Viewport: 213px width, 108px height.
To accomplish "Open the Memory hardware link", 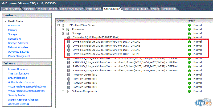I will pyautogui.click(x=13, y=30).
